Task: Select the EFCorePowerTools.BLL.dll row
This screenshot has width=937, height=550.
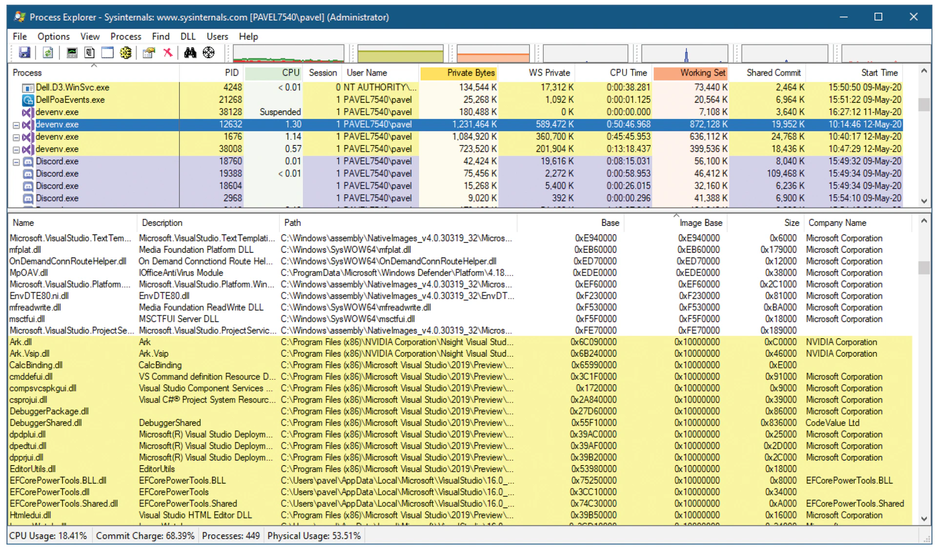Action: pyautogui.click(x=460, y=481)
